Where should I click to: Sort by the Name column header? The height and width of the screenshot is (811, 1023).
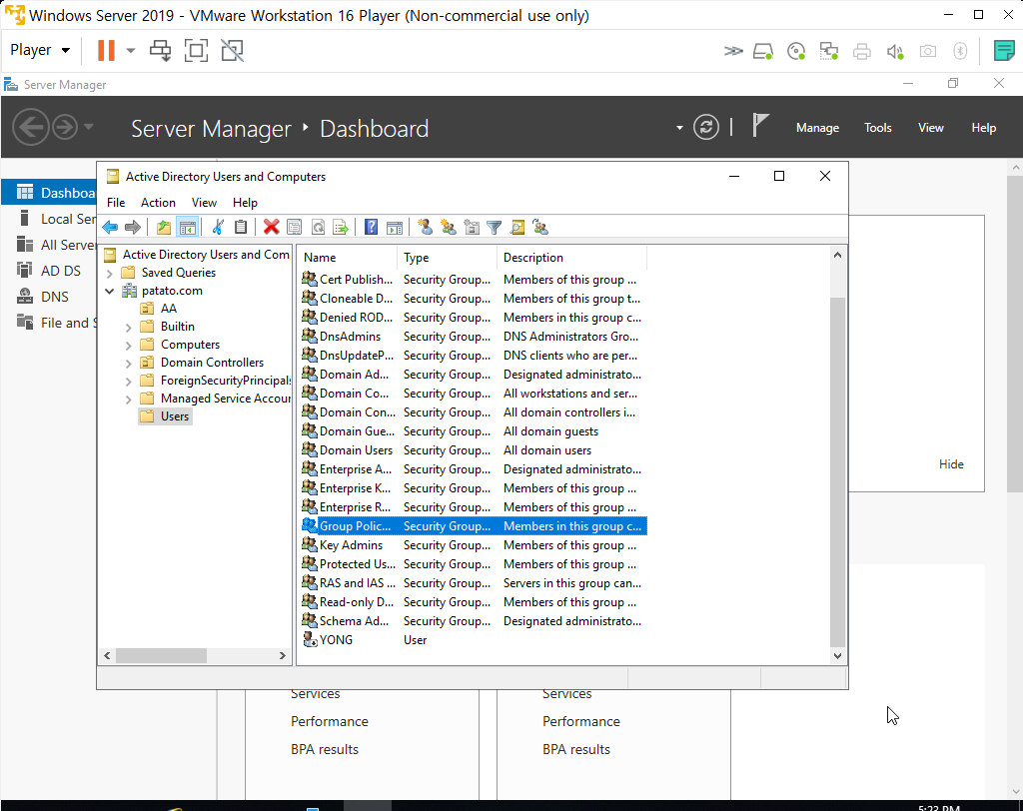pyautogui.click(x=348, y=257)
